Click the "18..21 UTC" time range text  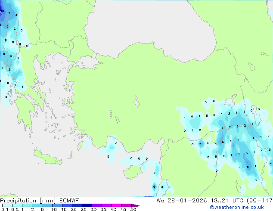227,201
